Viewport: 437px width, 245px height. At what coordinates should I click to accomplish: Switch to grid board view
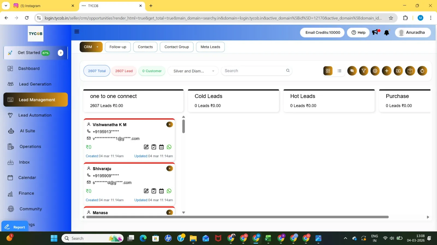[x=328, y=71]
